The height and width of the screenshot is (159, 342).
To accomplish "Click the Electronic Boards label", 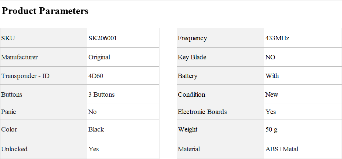I will coord(202,112).
